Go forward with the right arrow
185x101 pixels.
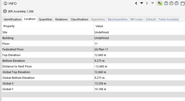point(147,3)
